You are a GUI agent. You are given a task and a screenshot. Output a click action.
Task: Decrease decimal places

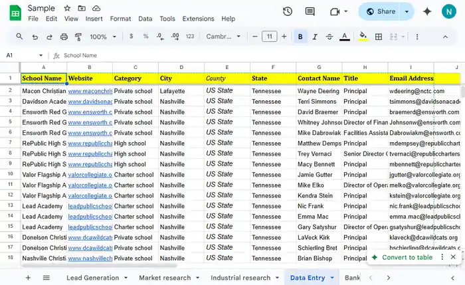(x=160, y=37)
